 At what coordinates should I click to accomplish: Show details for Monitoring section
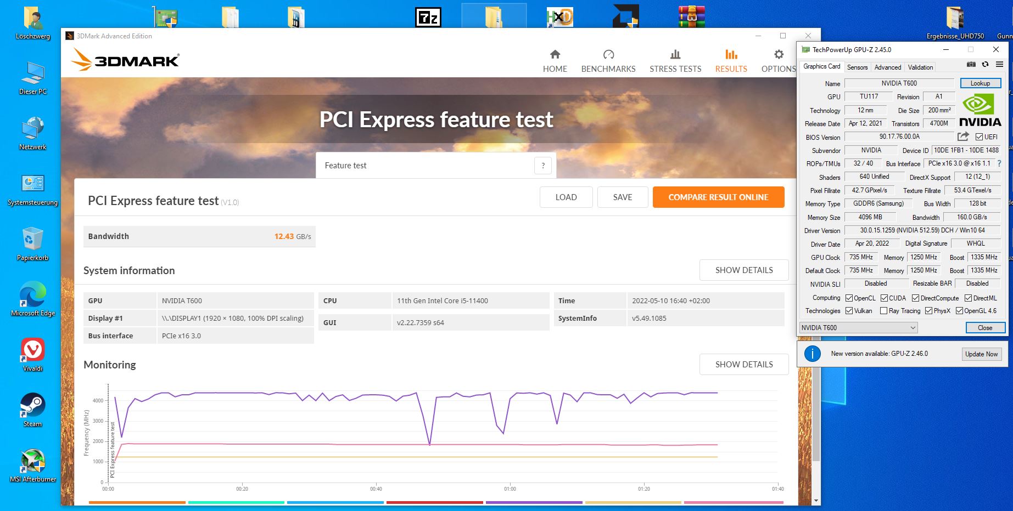tap(744, 365)
